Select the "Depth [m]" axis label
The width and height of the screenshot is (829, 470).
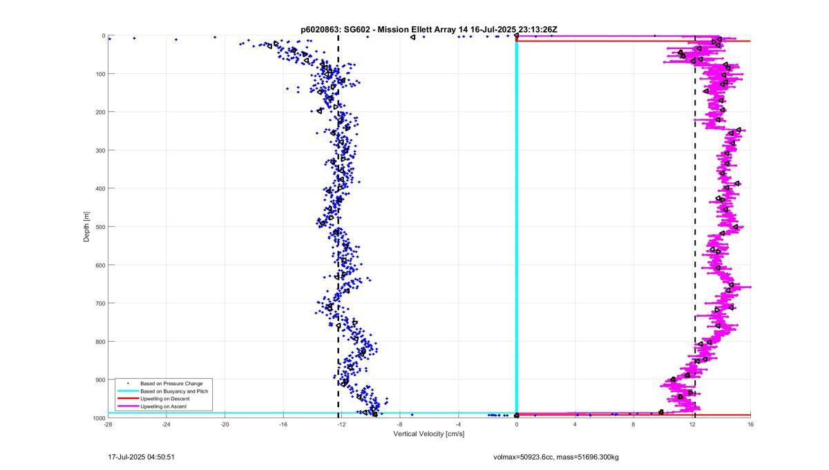pos(87,226)
